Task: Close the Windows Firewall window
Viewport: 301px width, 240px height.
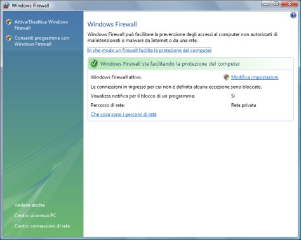Action: [x=290, y=4]
